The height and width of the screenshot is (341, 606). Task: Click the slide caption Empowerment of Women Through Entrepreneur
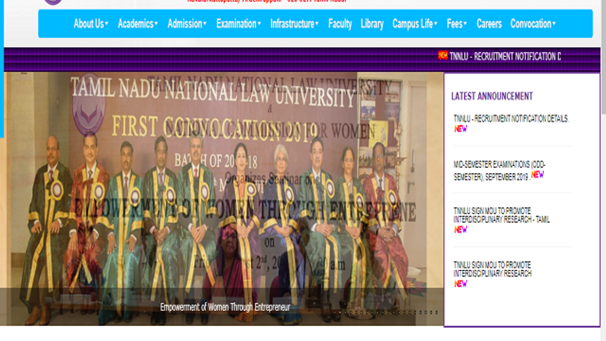[x=225, y=307]
